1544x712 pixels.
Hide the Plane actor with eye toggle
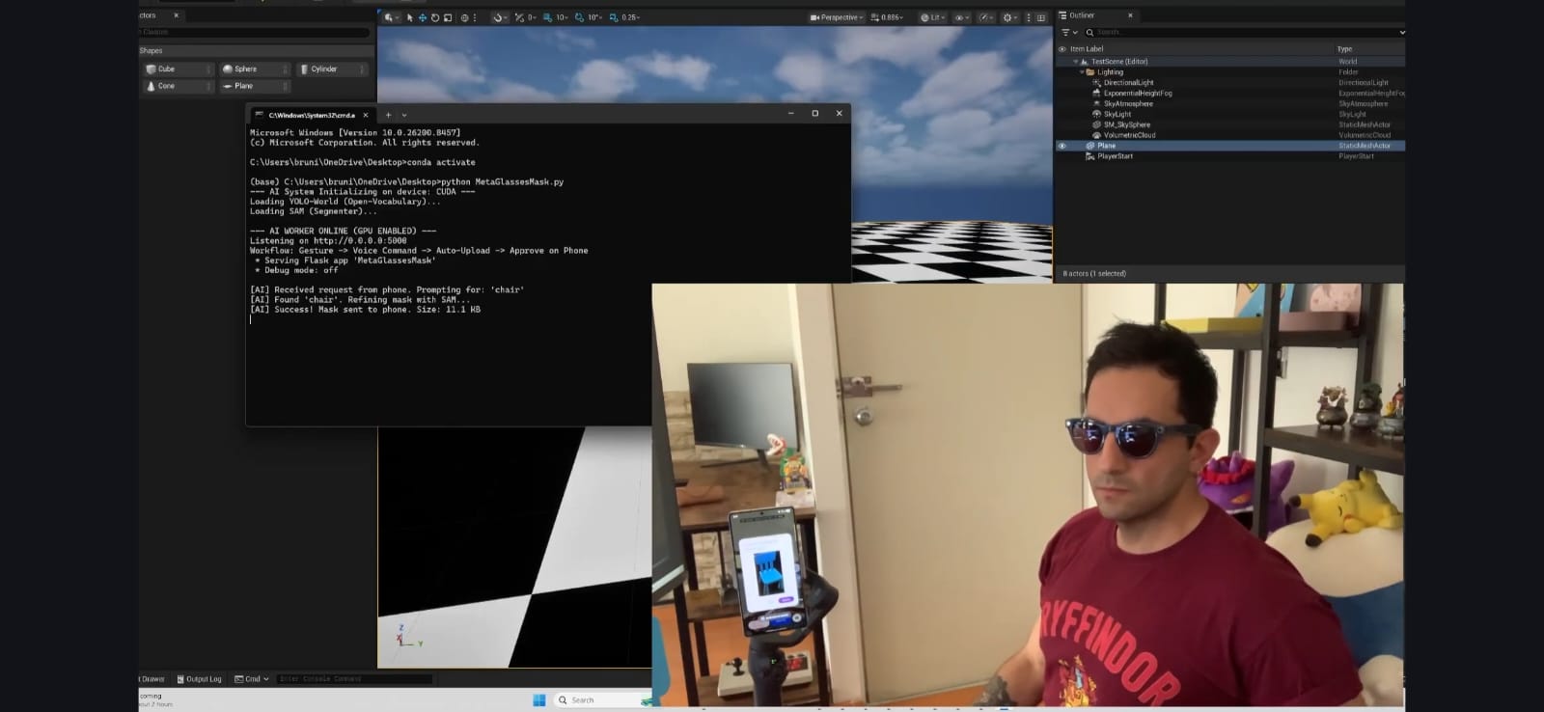pos(1062,146)
